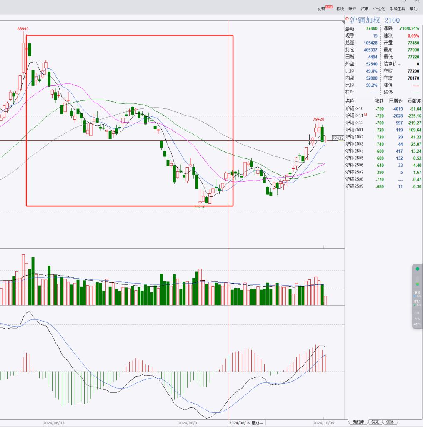Open the 系统工具 menu

(x=397, y=9)
